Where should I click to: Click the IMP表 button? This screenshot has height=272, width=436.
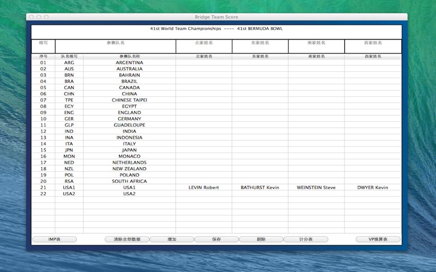54,239
